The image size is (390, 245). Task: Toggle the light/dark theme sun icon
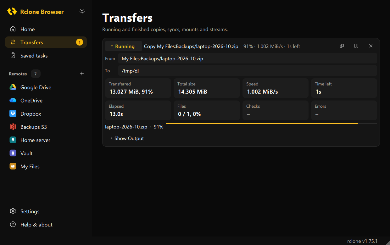82,11
